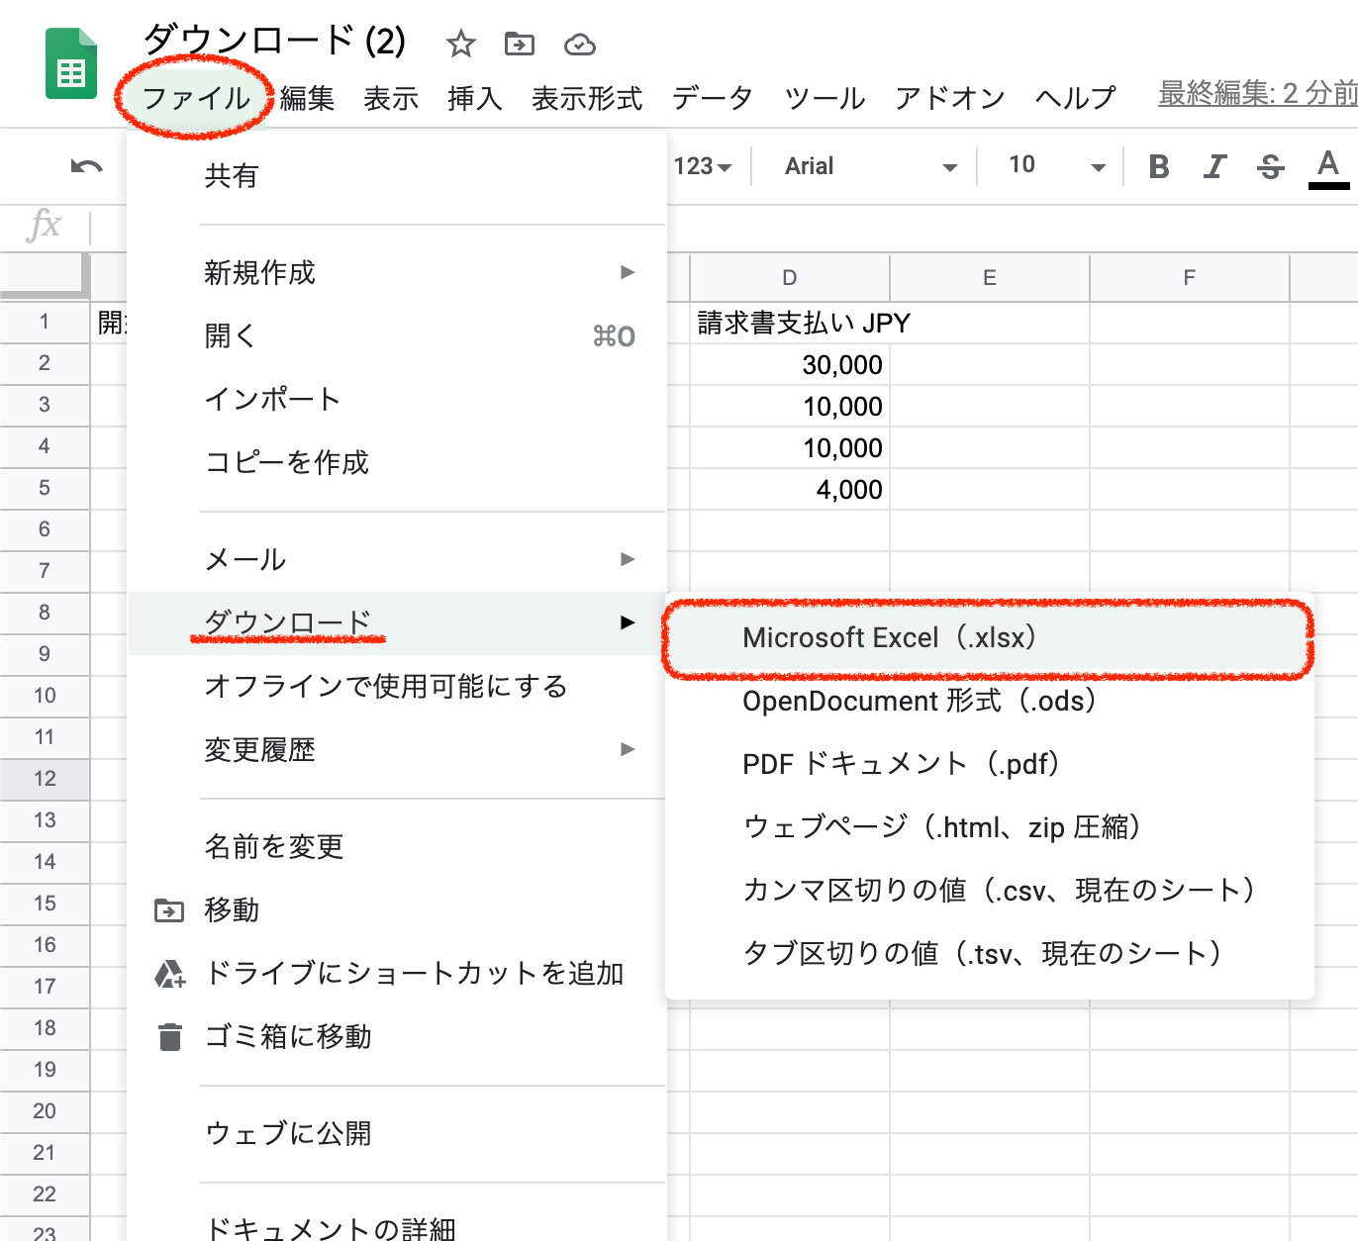
Task: Open the 123 number format dropdown
Action: [703, 166]
